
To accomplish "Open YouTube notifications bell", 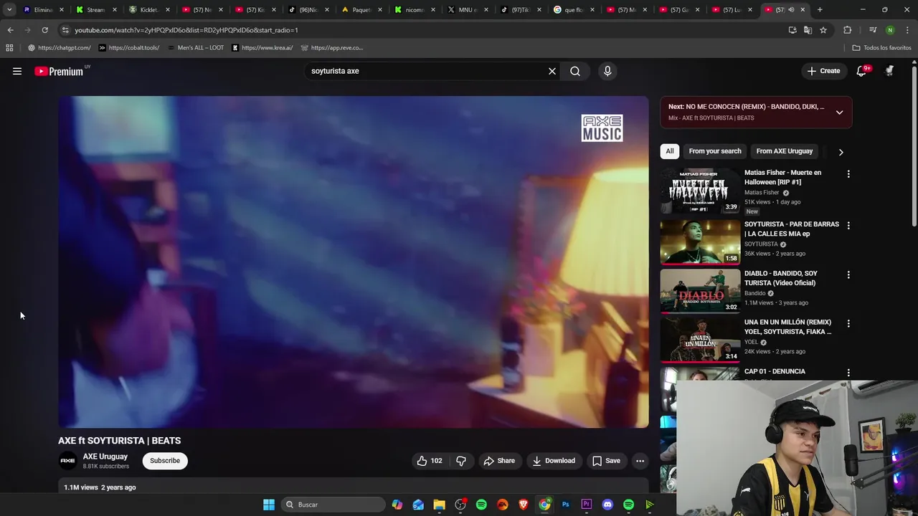I will tap(861, 71).
